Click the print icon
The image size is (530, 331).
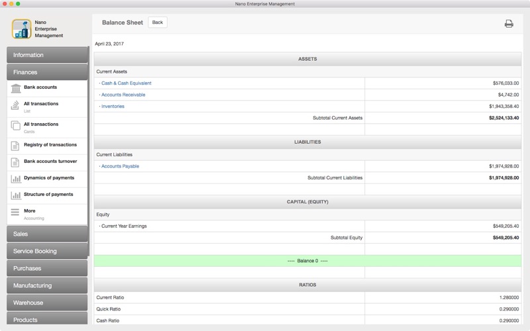[x=509, y=24]
